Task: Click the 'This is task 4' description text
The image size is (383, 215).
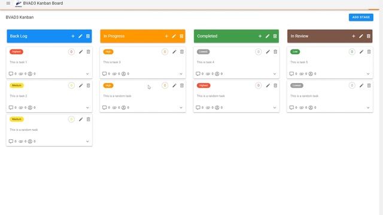Action: pos(205,62)
